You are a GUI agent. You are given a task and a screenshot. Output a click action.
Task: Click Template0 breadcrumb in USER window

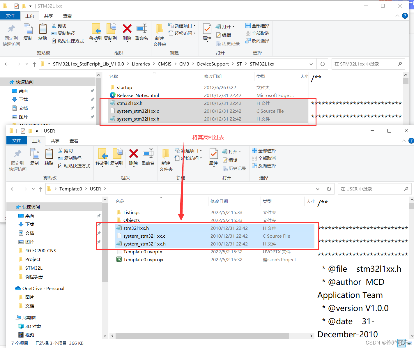tap(71, 189)
